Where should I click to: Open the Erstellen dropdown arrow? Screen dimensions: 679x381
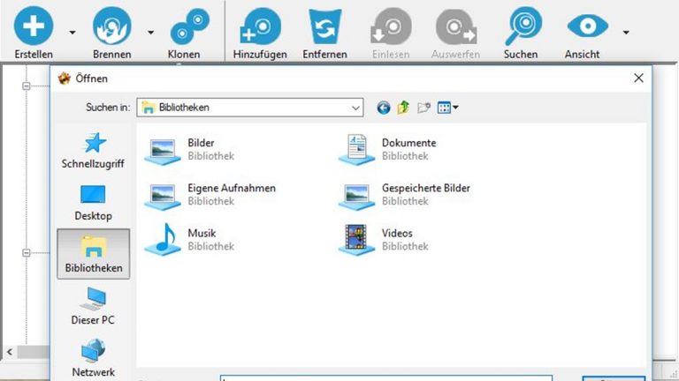[x=72, y=33]
